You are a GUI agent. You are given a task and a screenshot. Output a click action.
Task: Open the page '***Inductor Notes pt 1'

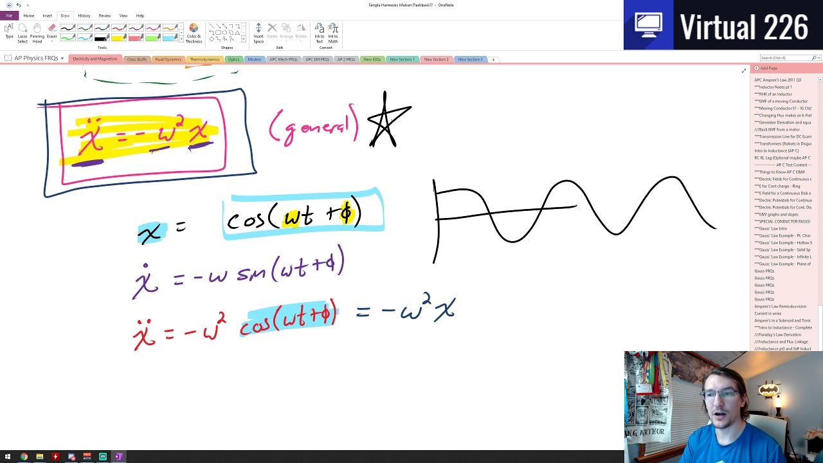(773, 87)
